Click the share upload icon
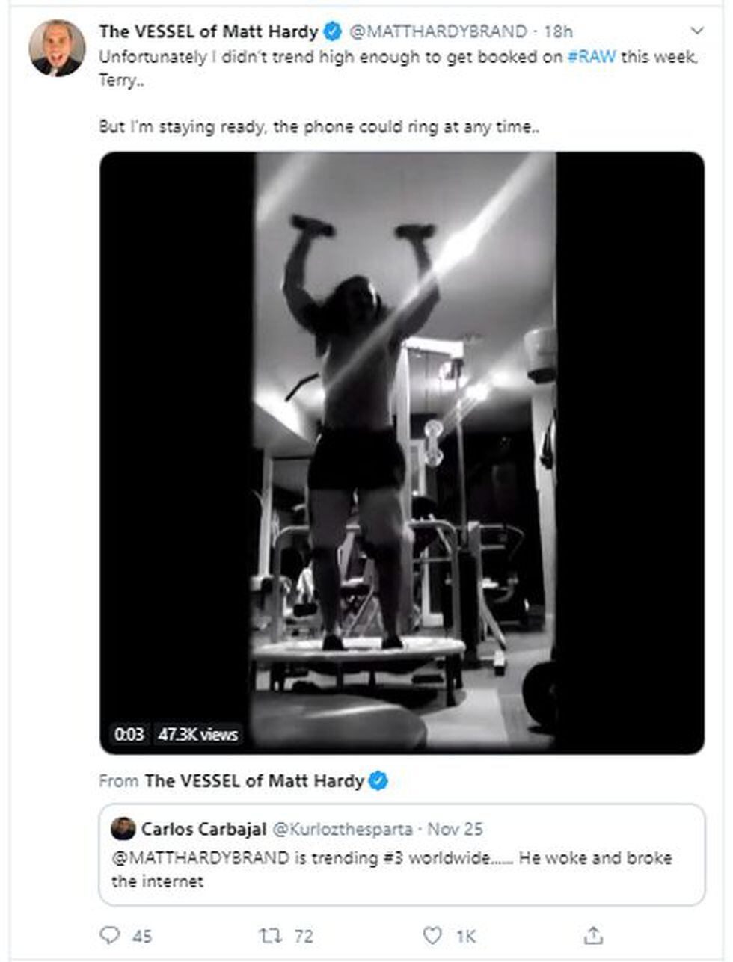Viewport: 733px width, 962px height. 593,934
